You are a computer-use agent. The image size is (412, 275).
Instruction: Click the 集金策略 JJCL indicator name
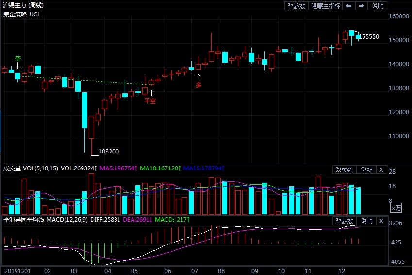pos(22,15)
